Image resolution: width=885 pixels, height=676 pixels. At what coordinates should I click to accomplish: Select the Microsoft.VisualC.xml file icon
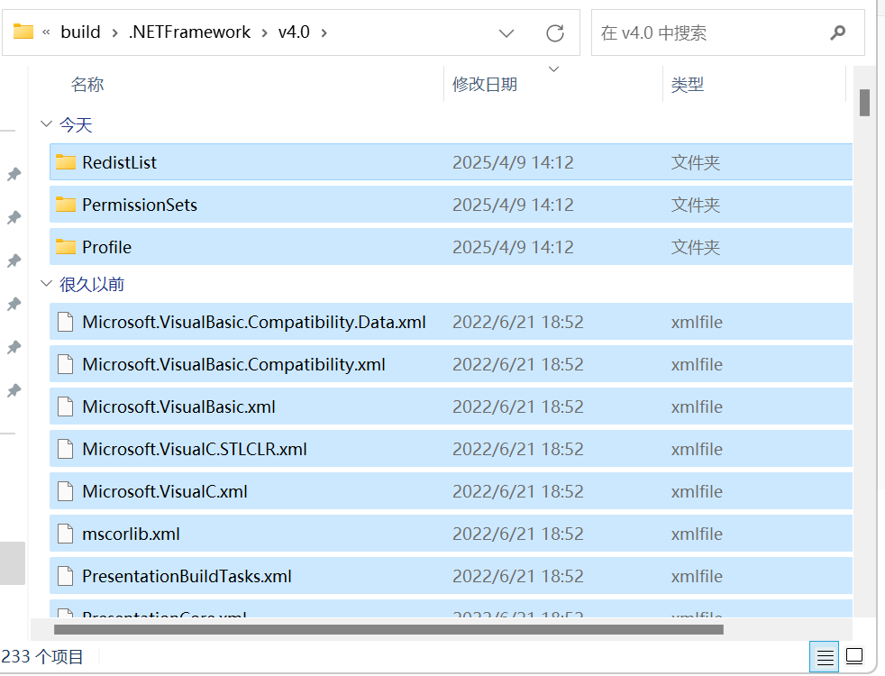pyautogui.click(x=64, y=491)
